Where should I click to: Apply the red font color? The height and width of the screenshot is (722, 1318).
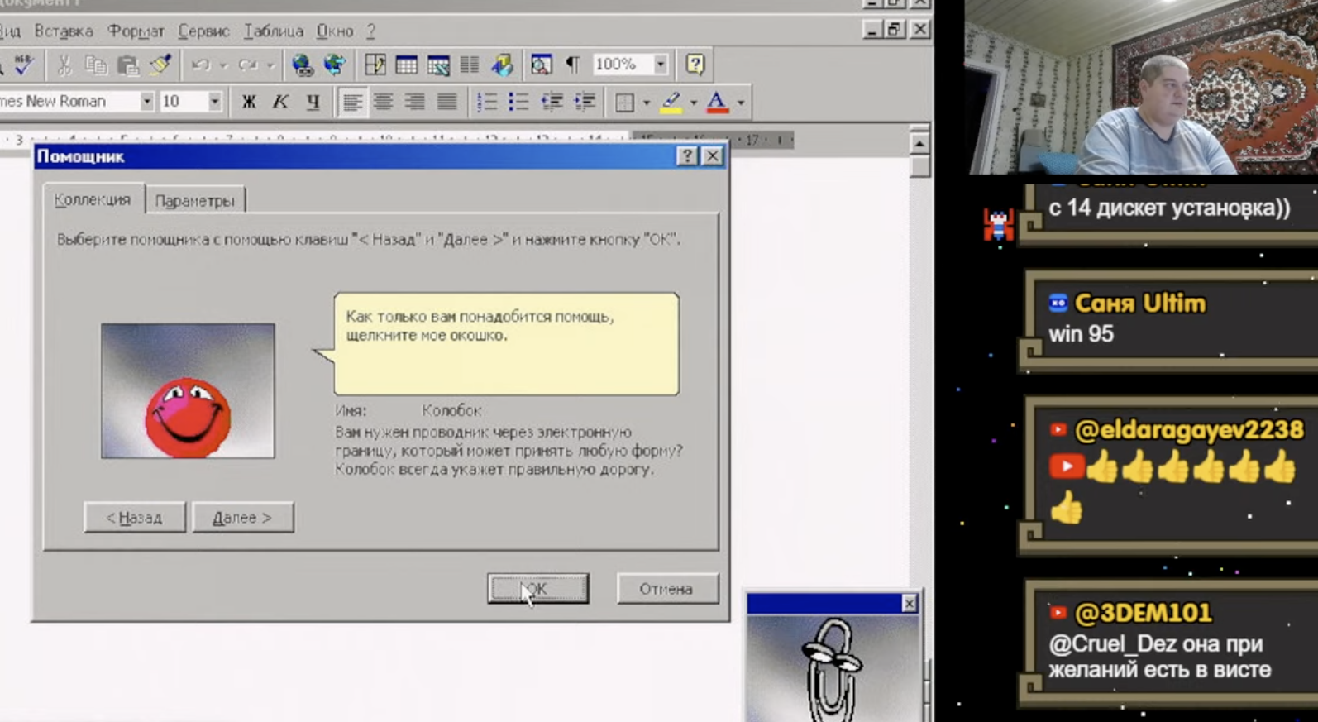click(718, 102)
